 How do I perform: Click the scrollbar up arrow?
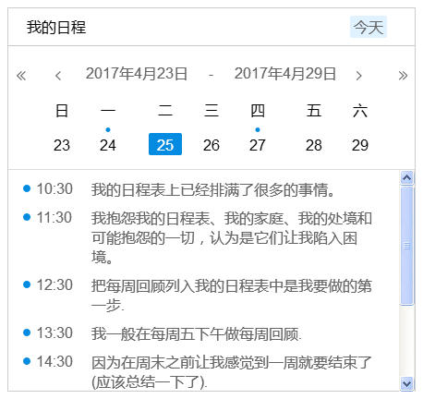[x=406, y=177]
